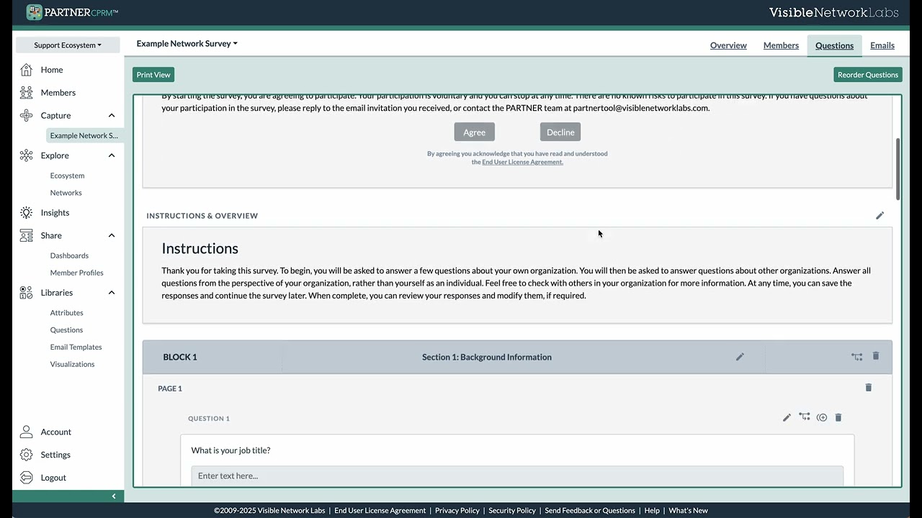Open End User License Agreement footer link

[x=380, y=511]
